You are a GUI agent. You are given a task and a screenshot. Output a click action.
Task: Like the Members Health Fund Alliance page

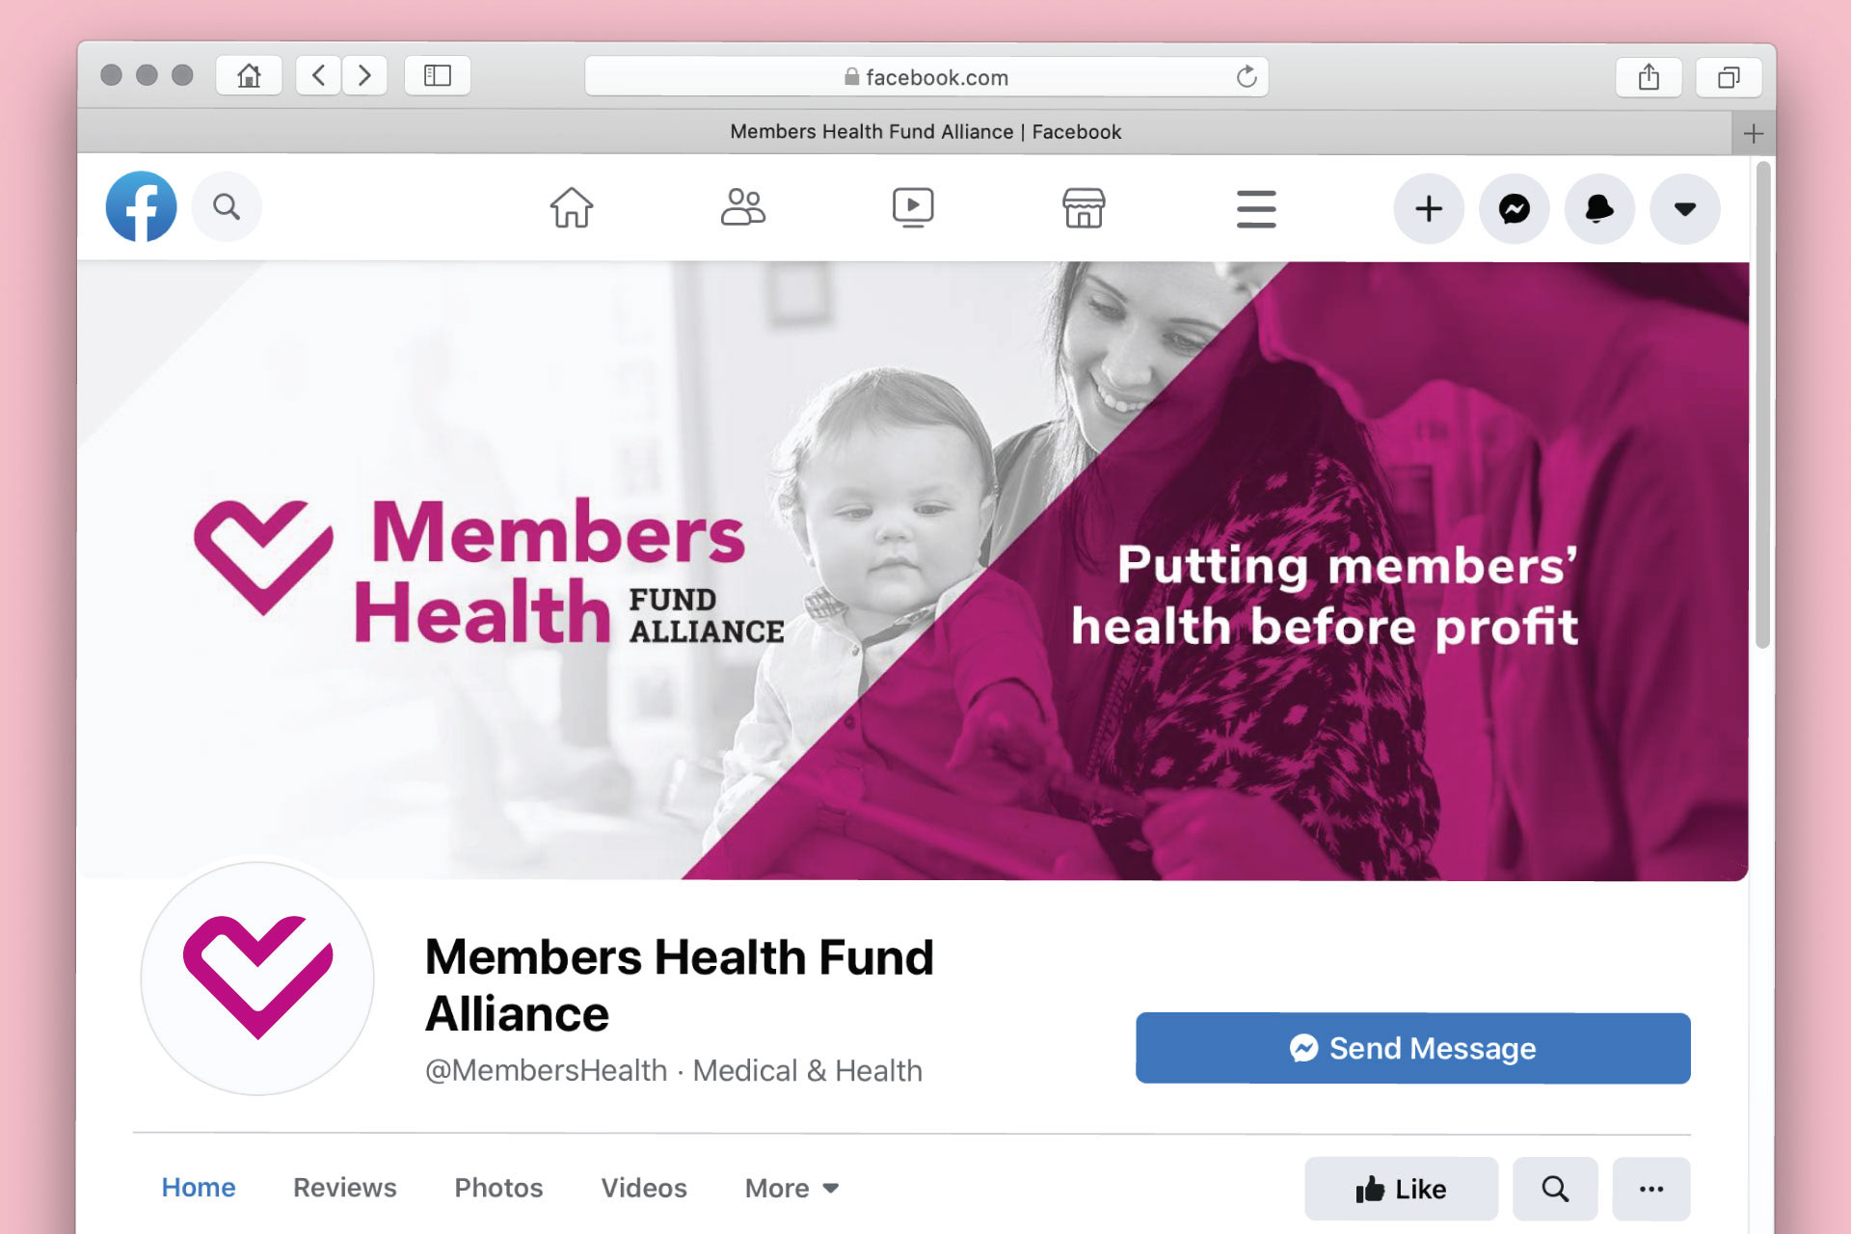(x=1401, y=1189)
